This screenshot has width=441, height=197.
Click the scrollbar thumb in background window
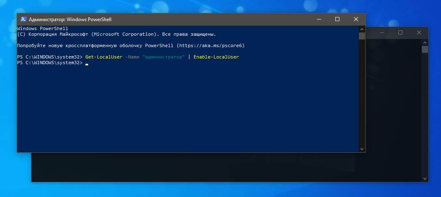pyautogui.click(x=425, y=50)
